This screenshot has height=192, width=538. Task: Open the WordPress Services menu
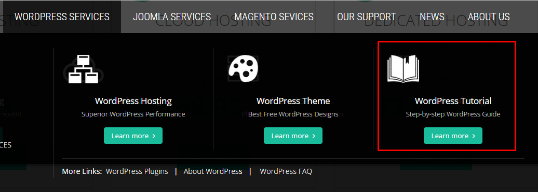point(62,17)
